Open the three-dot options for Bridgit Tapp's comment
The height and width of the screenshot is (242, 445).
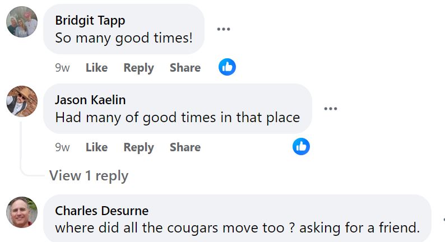pyautogui.click(x=224, y=29)
